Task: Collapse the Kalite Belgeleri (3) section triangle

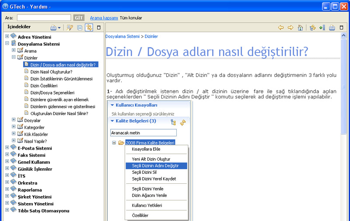Action: click(x=112, y=121)
